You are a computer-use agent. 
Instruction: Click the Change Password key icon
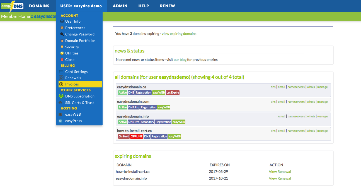pyautogui.click(x=62, y=34)
